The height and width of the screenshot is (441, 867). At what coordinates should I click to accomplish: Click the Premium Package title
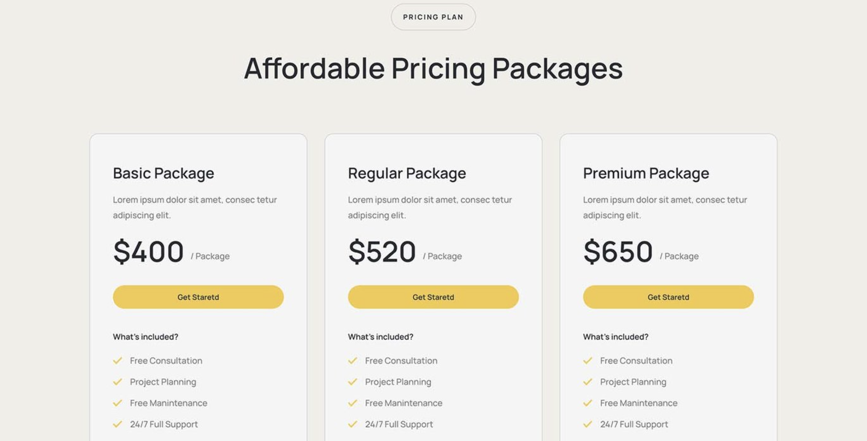point(646,173)
